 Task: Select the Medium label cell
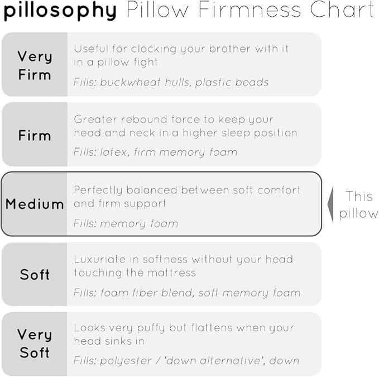pos(35,204)
